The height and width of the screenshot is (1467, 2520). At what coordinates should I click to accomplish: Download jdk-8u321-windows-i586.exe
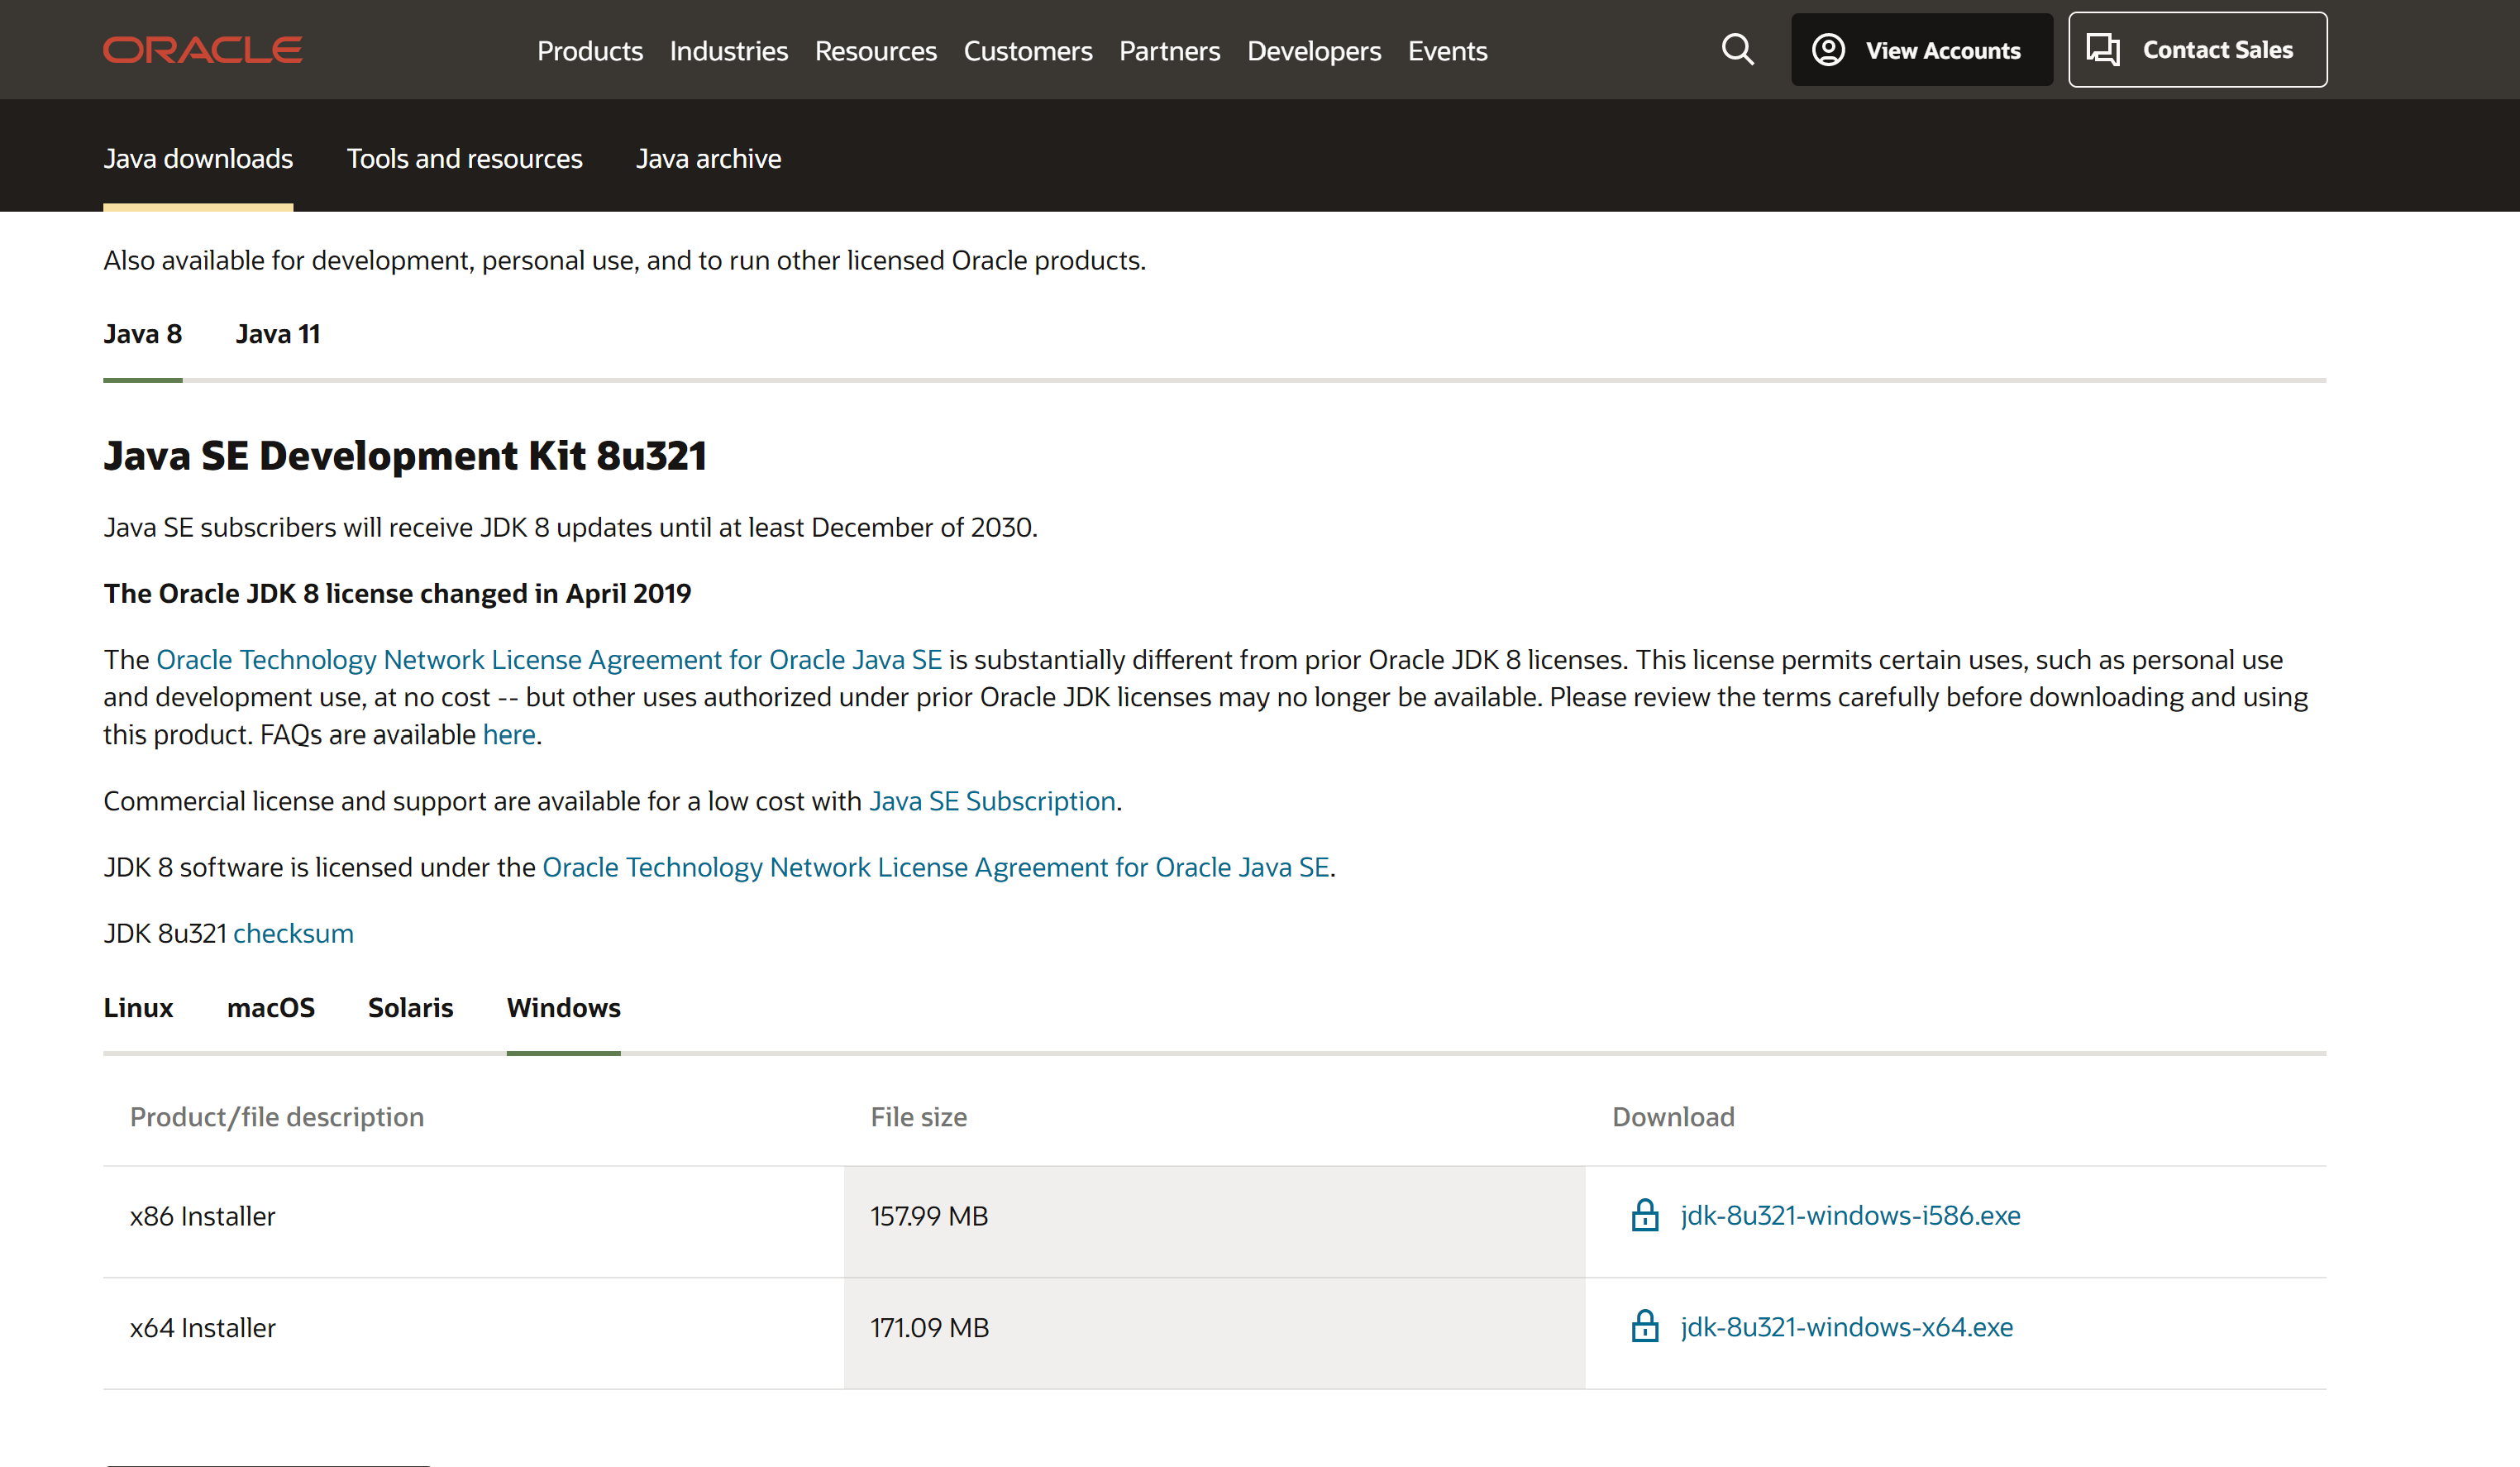pyautogui.click(x=1849, y=1215)
